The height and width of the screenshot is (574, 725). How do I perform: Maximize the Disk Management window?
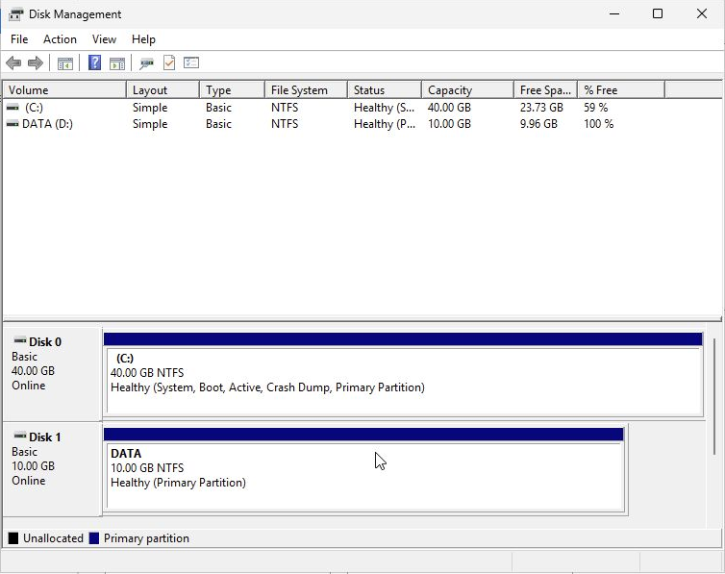tap(658, 13)
